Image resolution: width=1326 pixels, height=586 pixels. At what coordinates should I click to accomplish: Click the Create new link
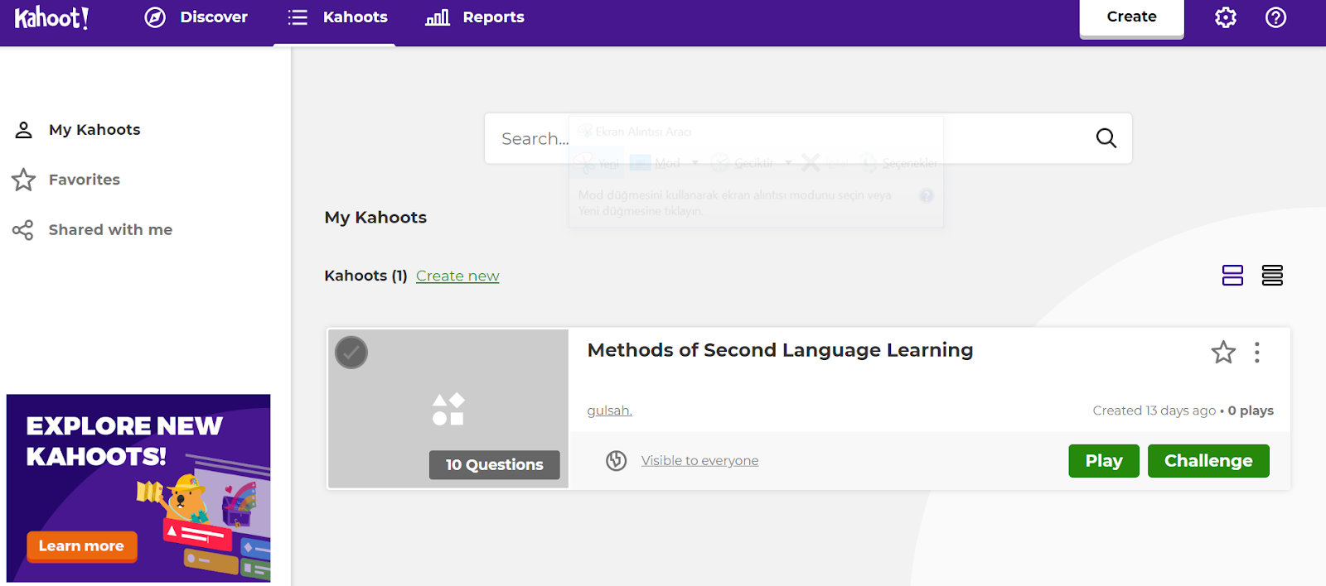coord(457,276)
